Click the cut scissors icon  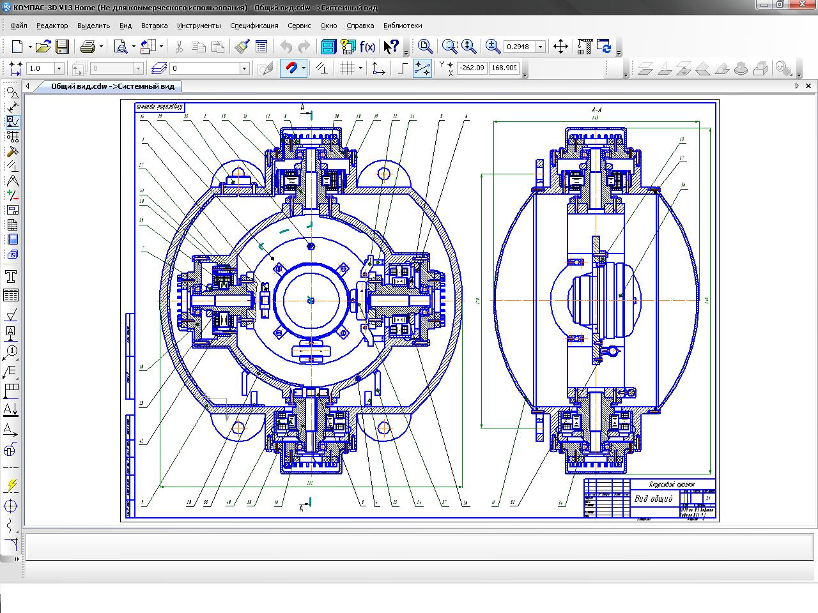click(179, 47)
